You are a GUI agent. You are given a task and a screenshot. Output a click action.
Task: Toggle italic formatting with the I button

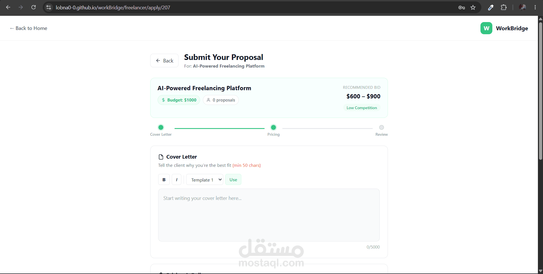[x=177, y=180]
